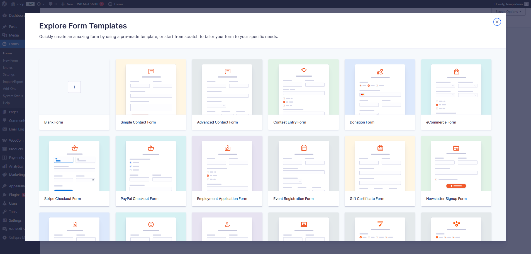The image size is (531, 254).
Task: Open WP Mail SMTP admin bar item
Action: [90, 4]
